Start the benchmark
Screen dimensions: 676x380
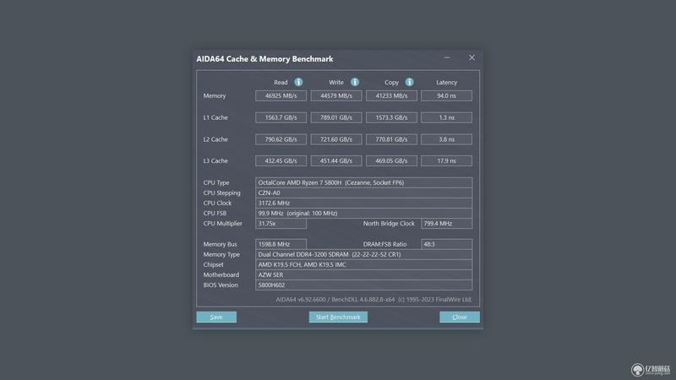(338, 318)
